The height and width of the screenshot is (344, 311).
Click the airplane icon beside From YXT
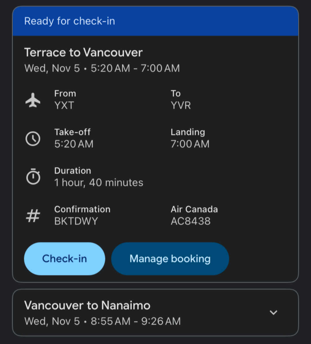[33, 100]
